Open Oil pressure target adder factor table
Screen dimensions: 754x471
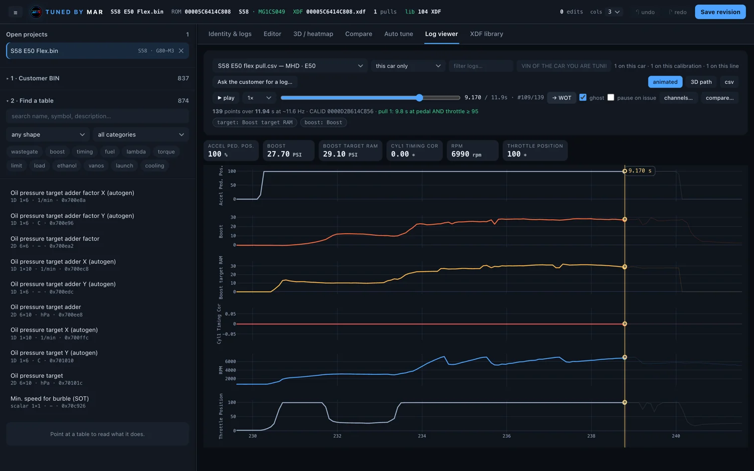coord(97,242)
